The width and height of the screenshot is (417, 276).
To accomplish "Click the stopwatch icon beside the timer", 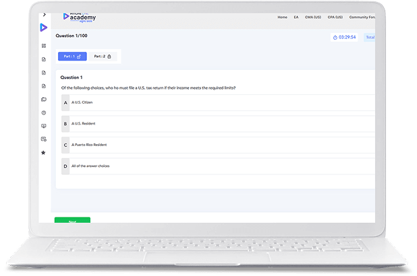I will (x=335, y=38).
